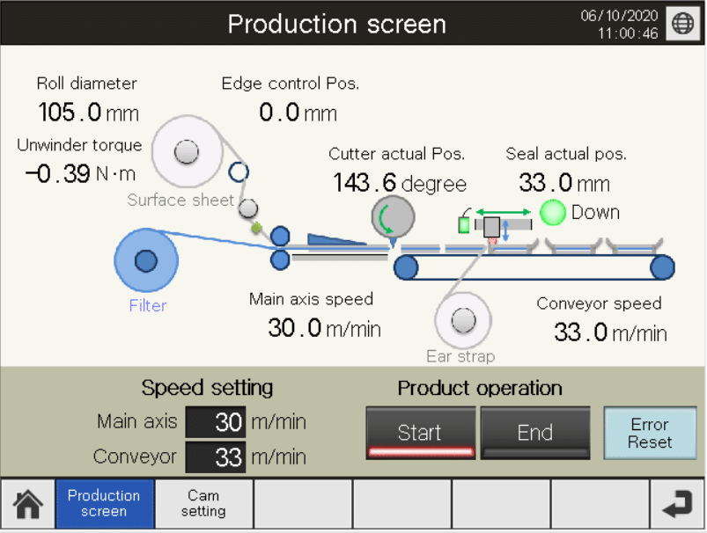
Task: Select the blue Filter roll icon
Action: click(146, 261)
